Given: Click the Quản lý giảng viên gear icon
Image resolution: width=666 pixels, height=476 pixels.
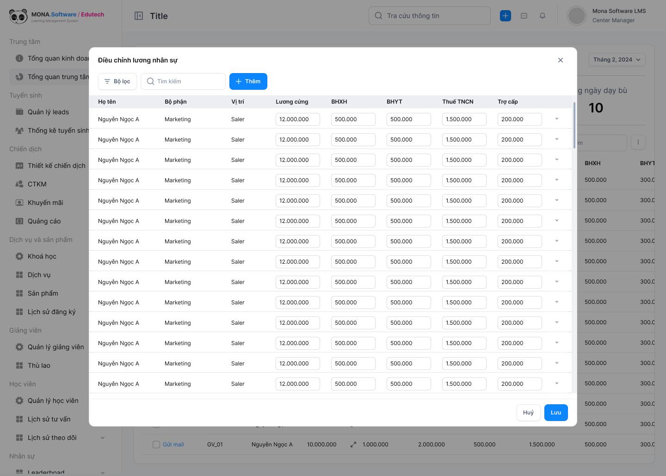Looking at the screenshot, I should click(19, 347).
